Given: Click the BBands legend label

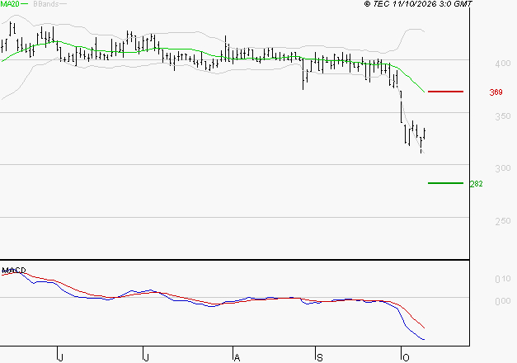Looking at the screenshot, I should (x=45, y=4).
